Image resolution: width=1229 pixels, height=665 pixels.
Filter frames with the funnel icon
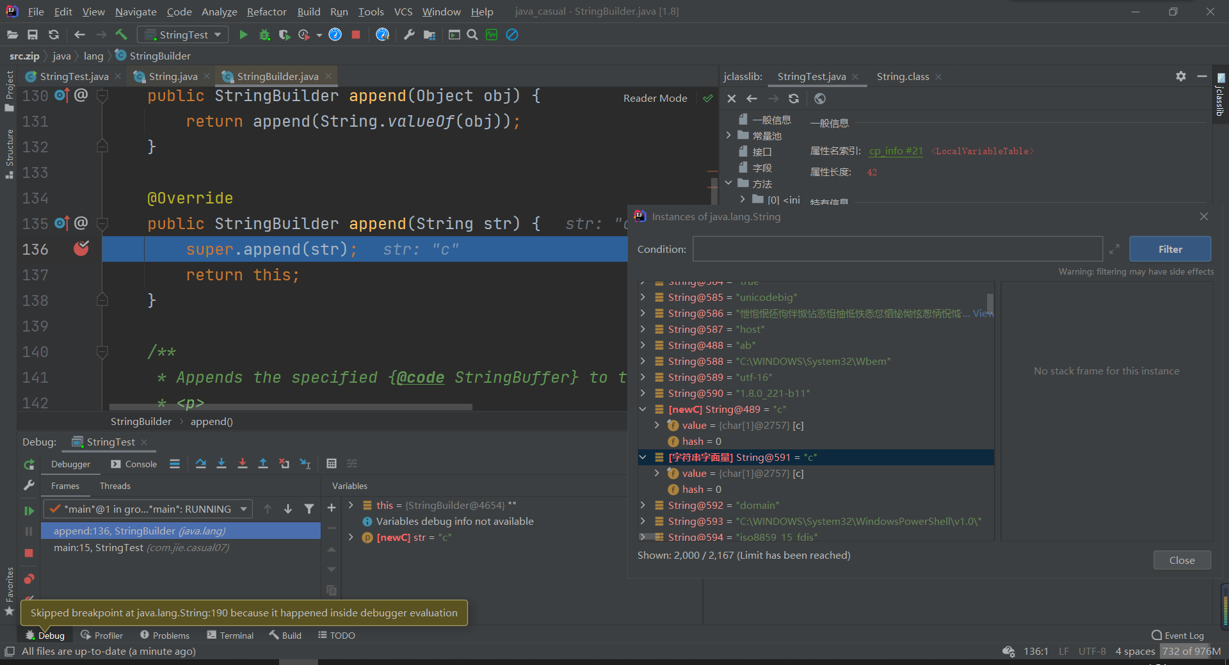click(309, 509)
